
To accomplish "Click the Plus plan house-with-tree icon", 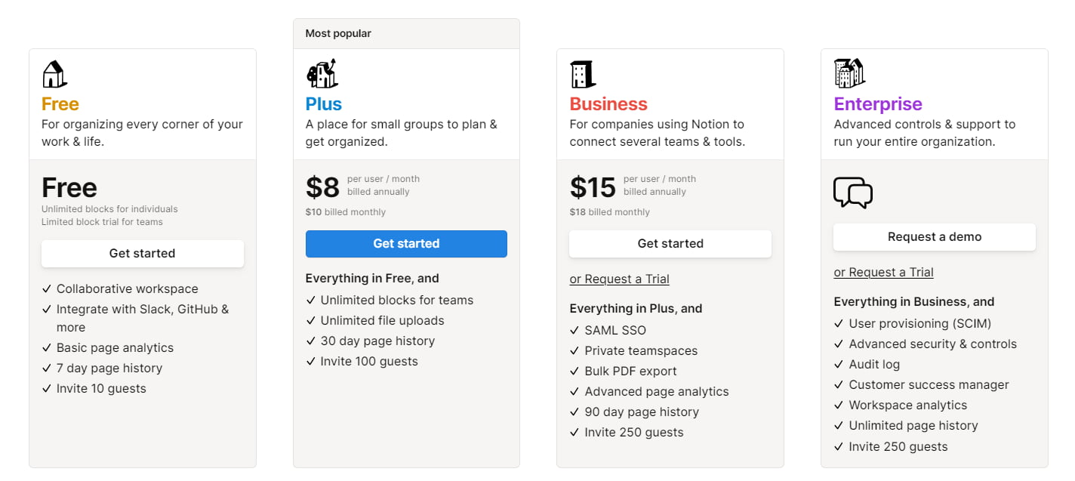I will (x=322, y=73).
